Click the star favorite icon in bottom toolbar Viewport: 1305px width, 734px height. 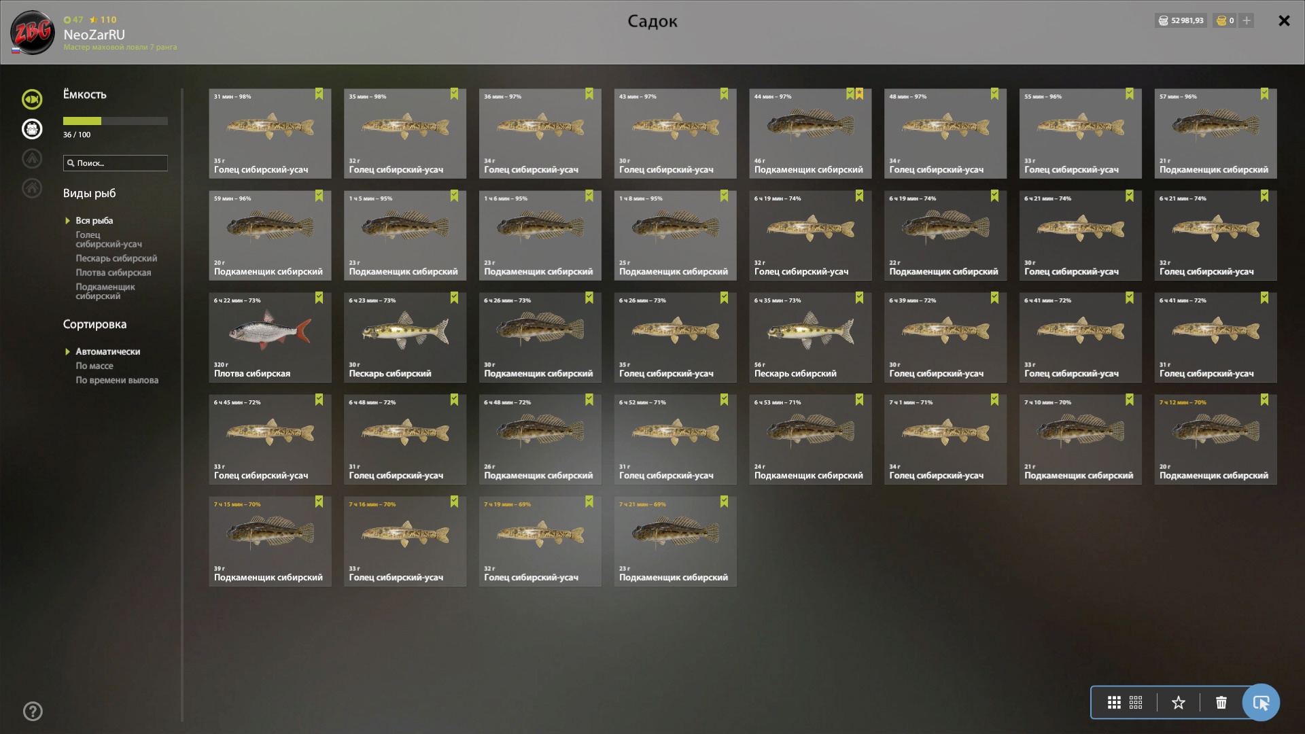(1179, 703)
